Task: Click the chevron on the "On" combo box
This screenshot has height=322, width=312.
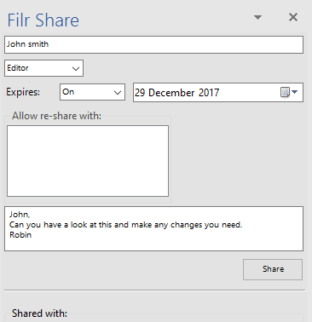Action: [118, 93]
